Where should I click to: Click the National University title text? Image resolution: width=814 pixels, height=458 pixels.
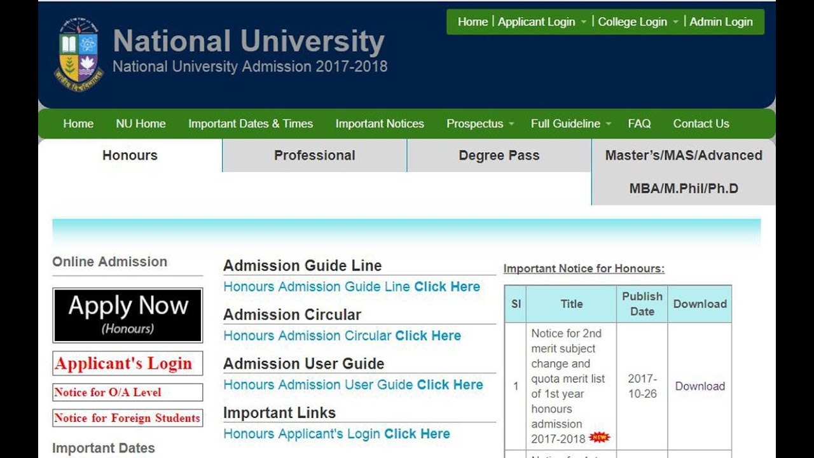coord(249,41)
